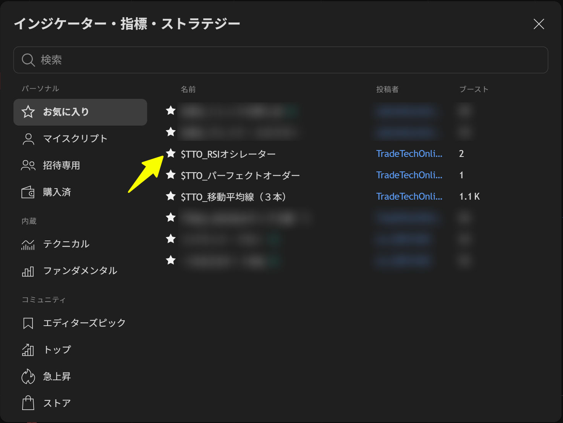
Task: Click the boost count 1.1 K
Action: point(469,196)
